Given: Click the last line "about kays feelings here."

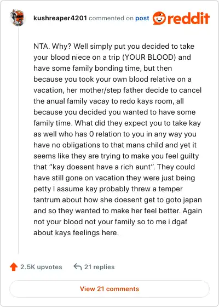Looking at the screenshot, I should point(76,233).
